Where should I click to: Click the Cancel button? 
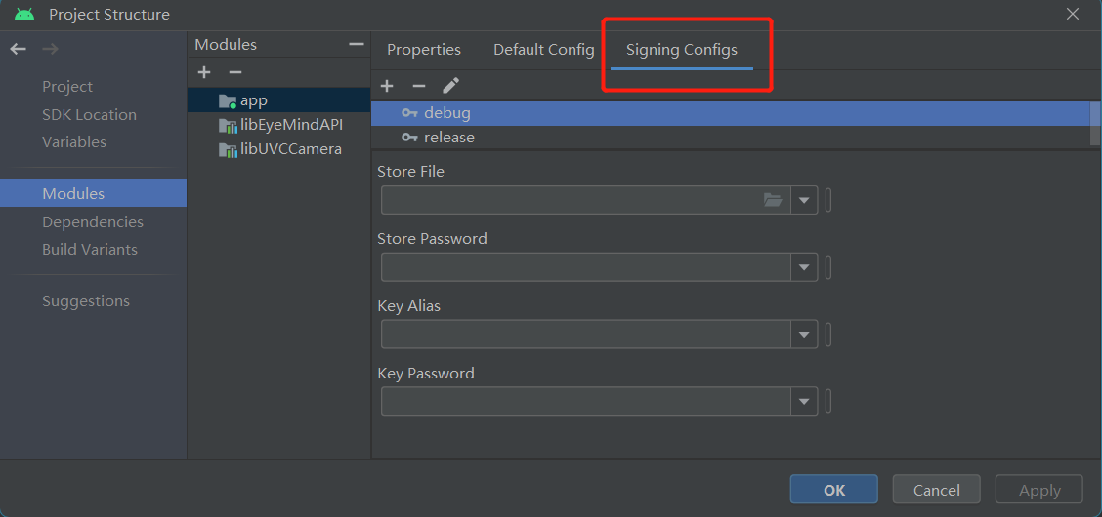click(936, 490)
